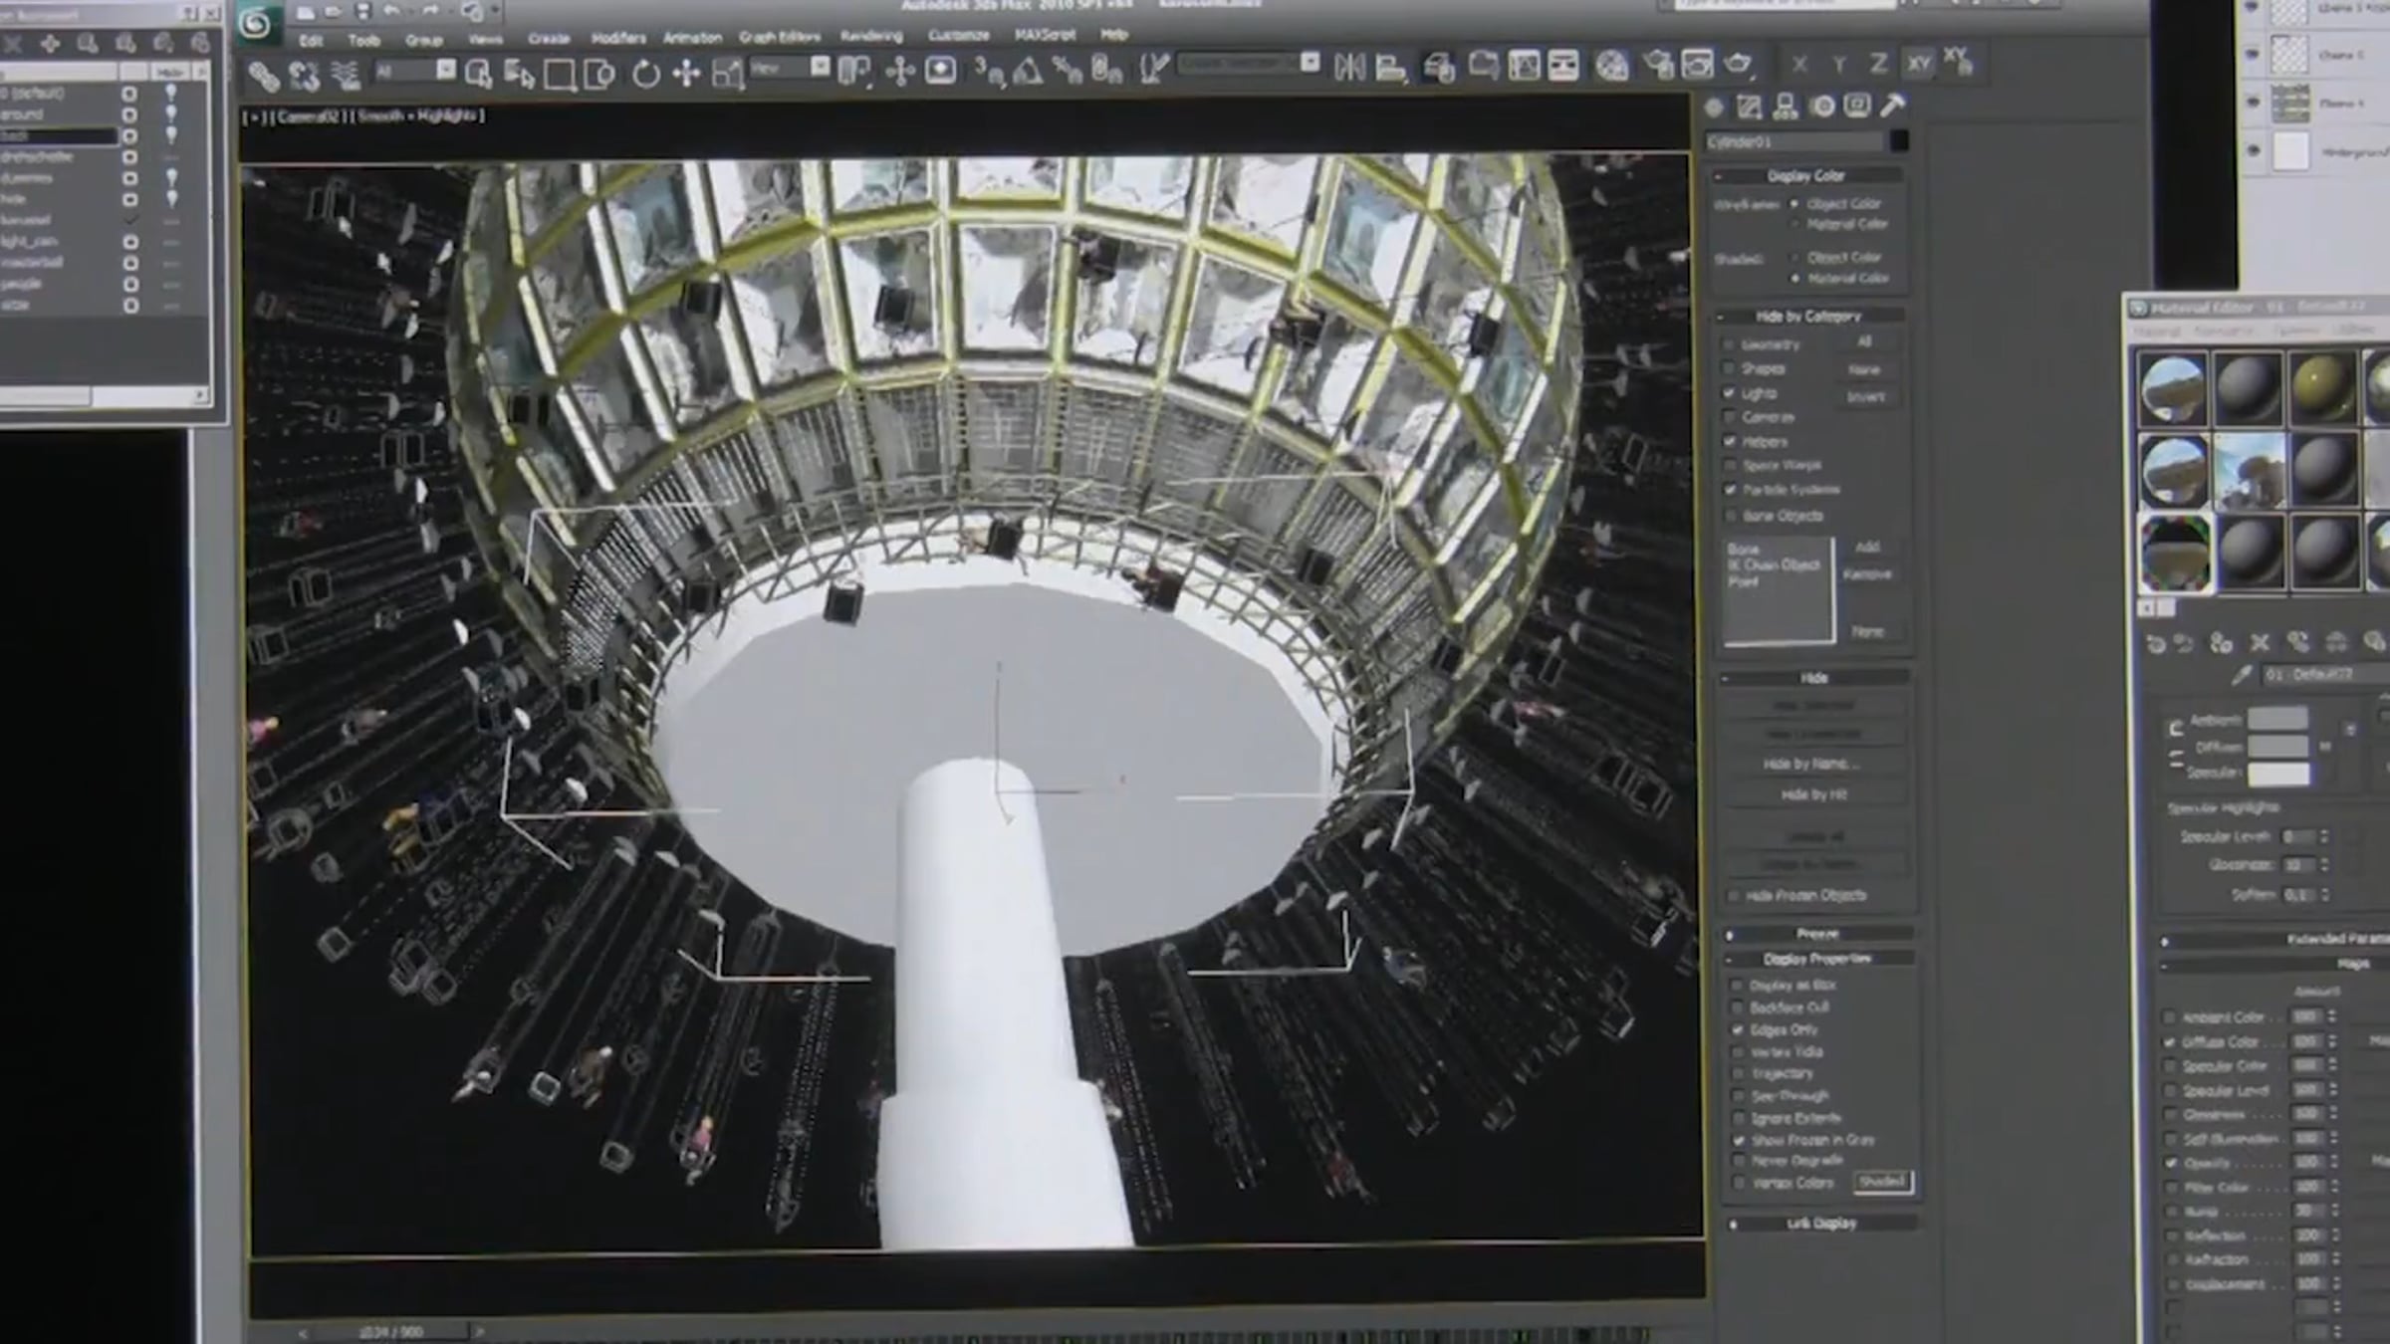Screen dimensions: 2390x1344
Task: Click the Hide by Name button
Action: [1811, 764]
